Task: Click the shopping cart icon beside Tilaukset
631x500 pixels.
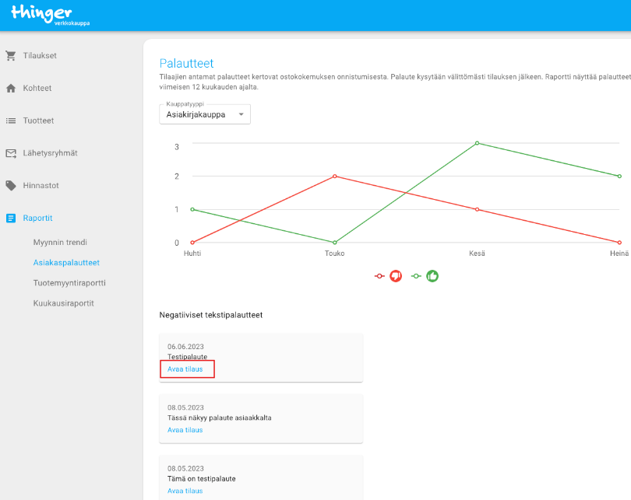Action: (11, 55)
